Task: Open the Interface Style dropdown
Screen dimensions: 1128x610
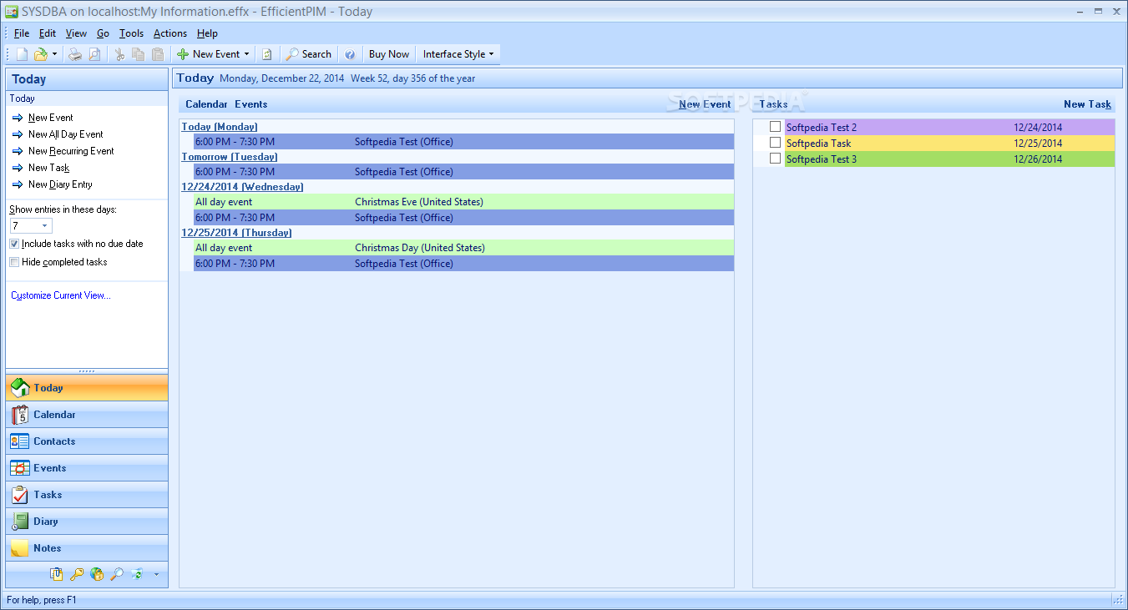Action: 458,54
